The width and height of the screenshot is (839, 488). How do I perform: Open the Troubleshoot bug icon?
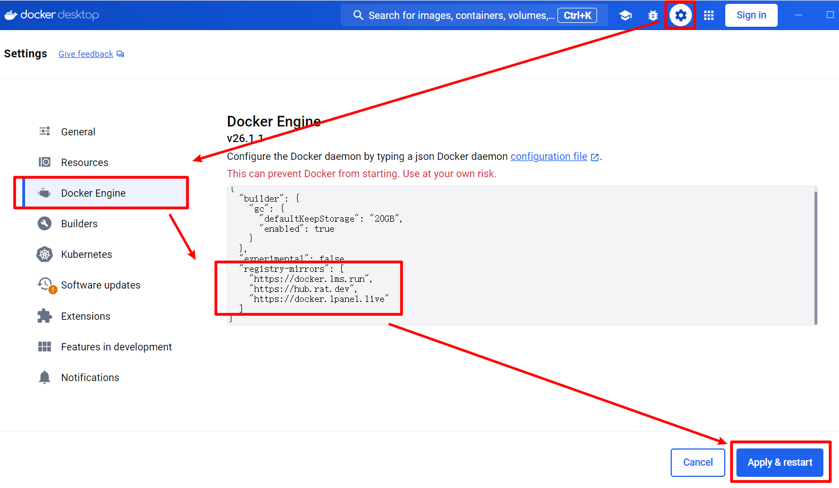tap(653, 16)
